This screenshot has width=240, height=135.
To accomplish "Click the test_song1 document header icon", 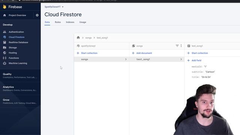I will click(x=189, y=46).
